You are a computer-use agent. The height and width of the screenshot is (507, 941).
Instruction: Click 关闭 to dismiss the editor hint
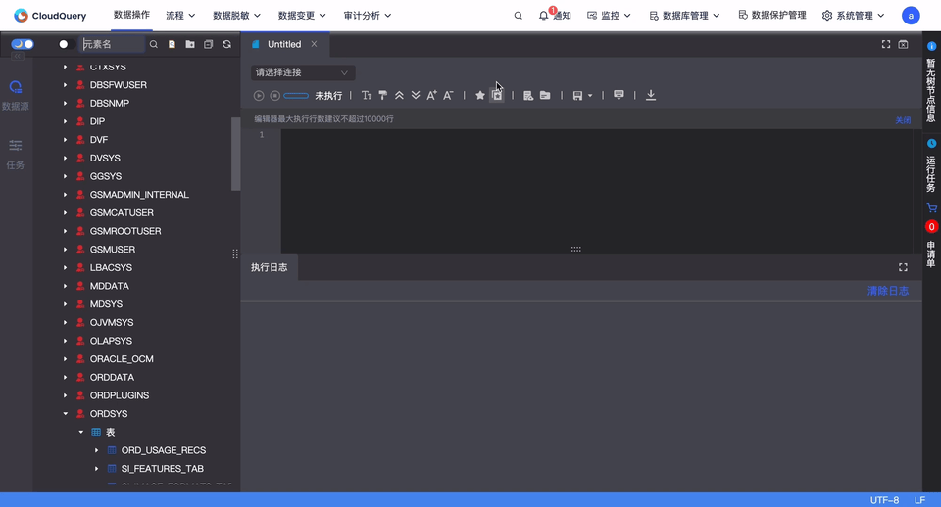click(x=903, y=120)
